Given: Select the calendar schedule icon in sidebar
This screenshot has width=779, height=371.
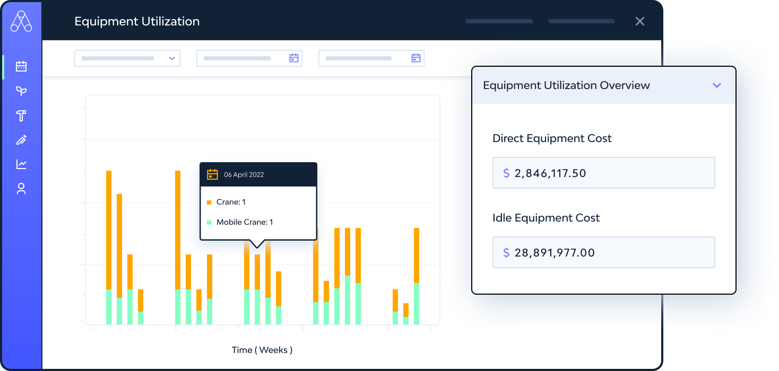Looking at the screenshot, I should 21,67.
